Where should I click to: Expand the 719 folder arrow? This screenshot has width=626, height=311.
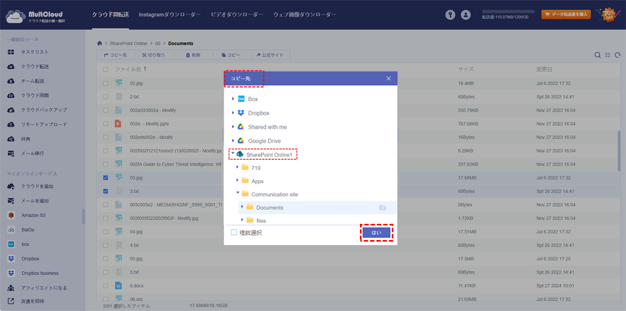[237, 168]
